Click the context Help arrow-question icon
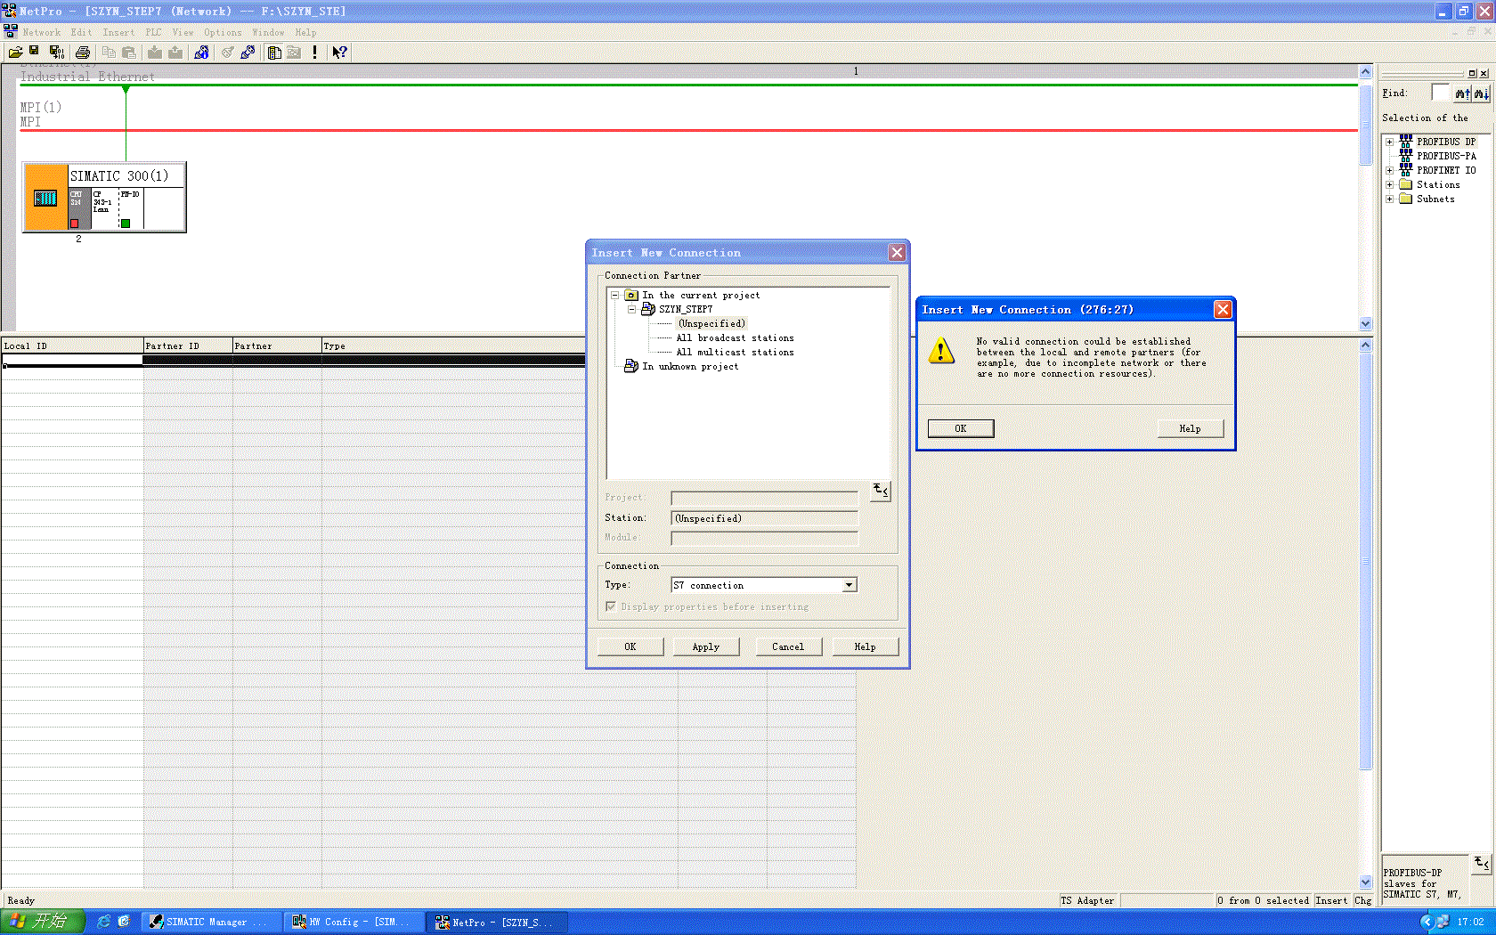The width and height of the screenshot is (1496, 935). [x=339, y=53]
